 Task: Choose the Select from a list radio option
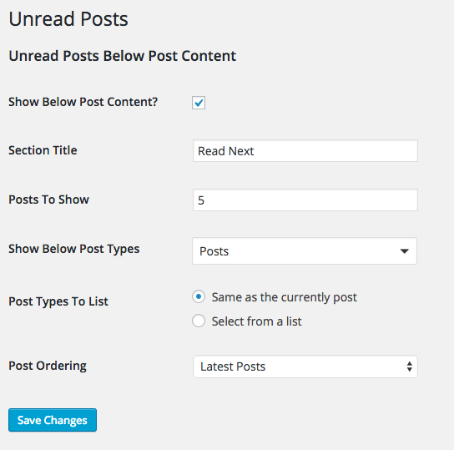199,321
